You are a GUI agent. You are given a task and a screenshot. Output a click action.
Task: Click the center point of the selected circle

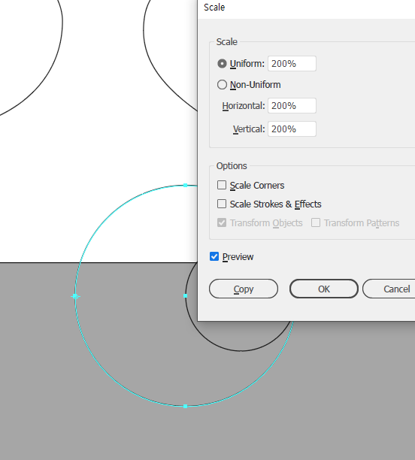click(185, 296)
